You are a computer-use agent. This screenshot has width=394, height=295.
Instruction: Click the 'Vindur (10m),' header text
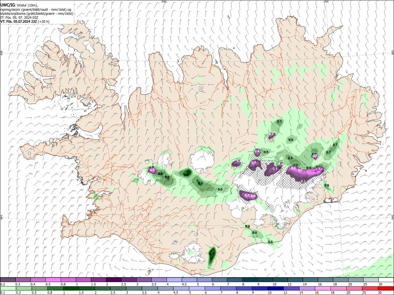click(x=27, y=5)
